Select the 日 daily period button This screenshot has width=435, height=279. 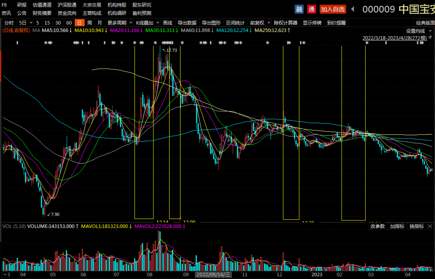79,23
